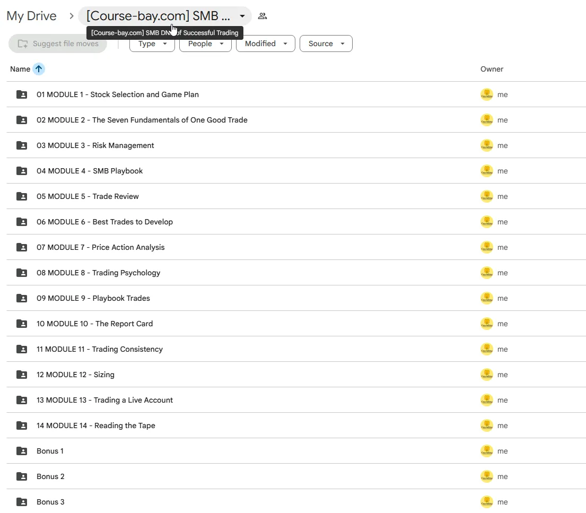Select 08 MODULE 8 - Trading Psychology folder
The width and height of the screenshot is (586, 513).
click(98, 273)
